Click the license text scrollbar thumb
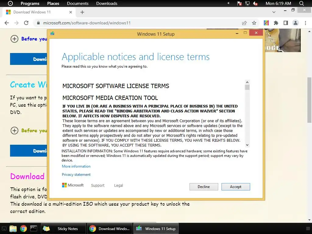 tap(247, 87)
